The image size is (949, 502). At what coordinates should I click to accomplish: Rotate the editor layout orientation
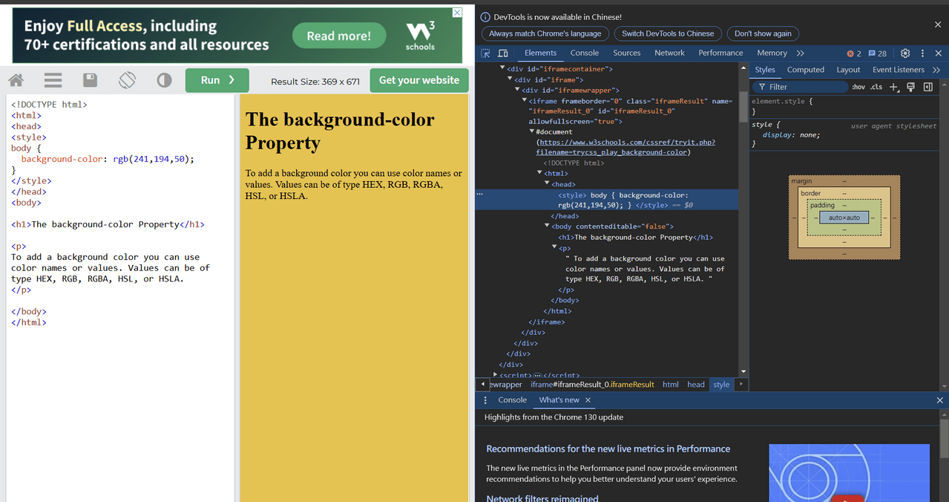pyautogui.click(x=128, y=80)
